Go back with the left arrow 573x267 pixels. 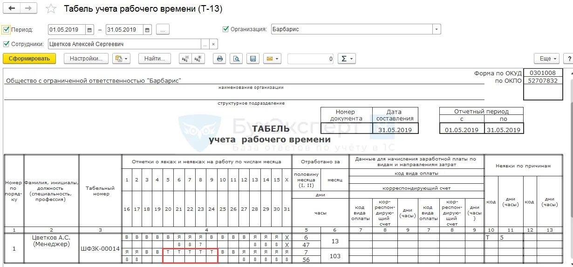coord(12,8)
